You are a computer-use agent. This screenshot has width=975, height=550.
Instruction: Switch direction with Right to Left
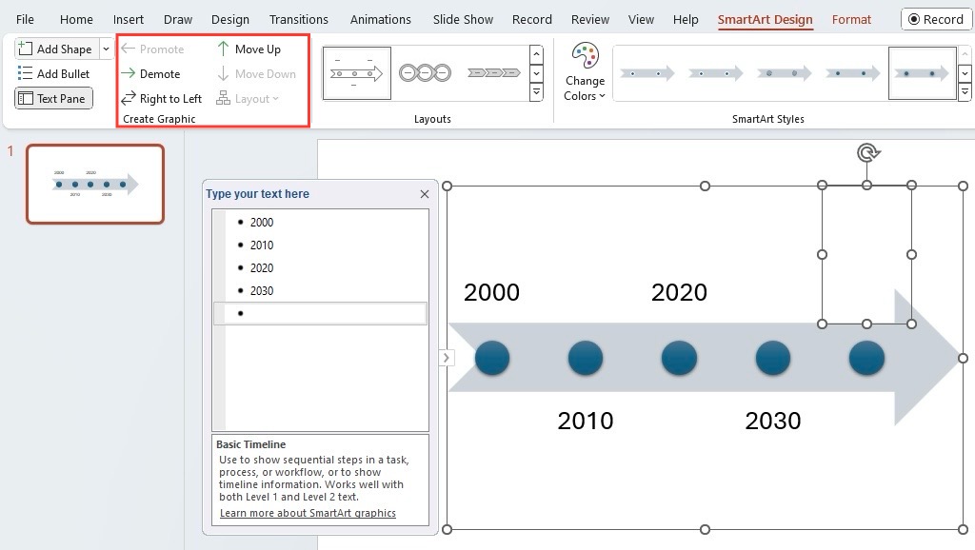click(x=162, y=99)
